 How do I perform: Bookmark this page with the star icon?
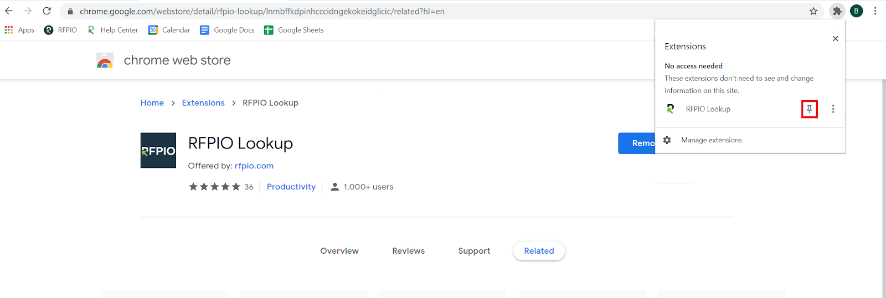pyautogui.click(x=813, y=11)
